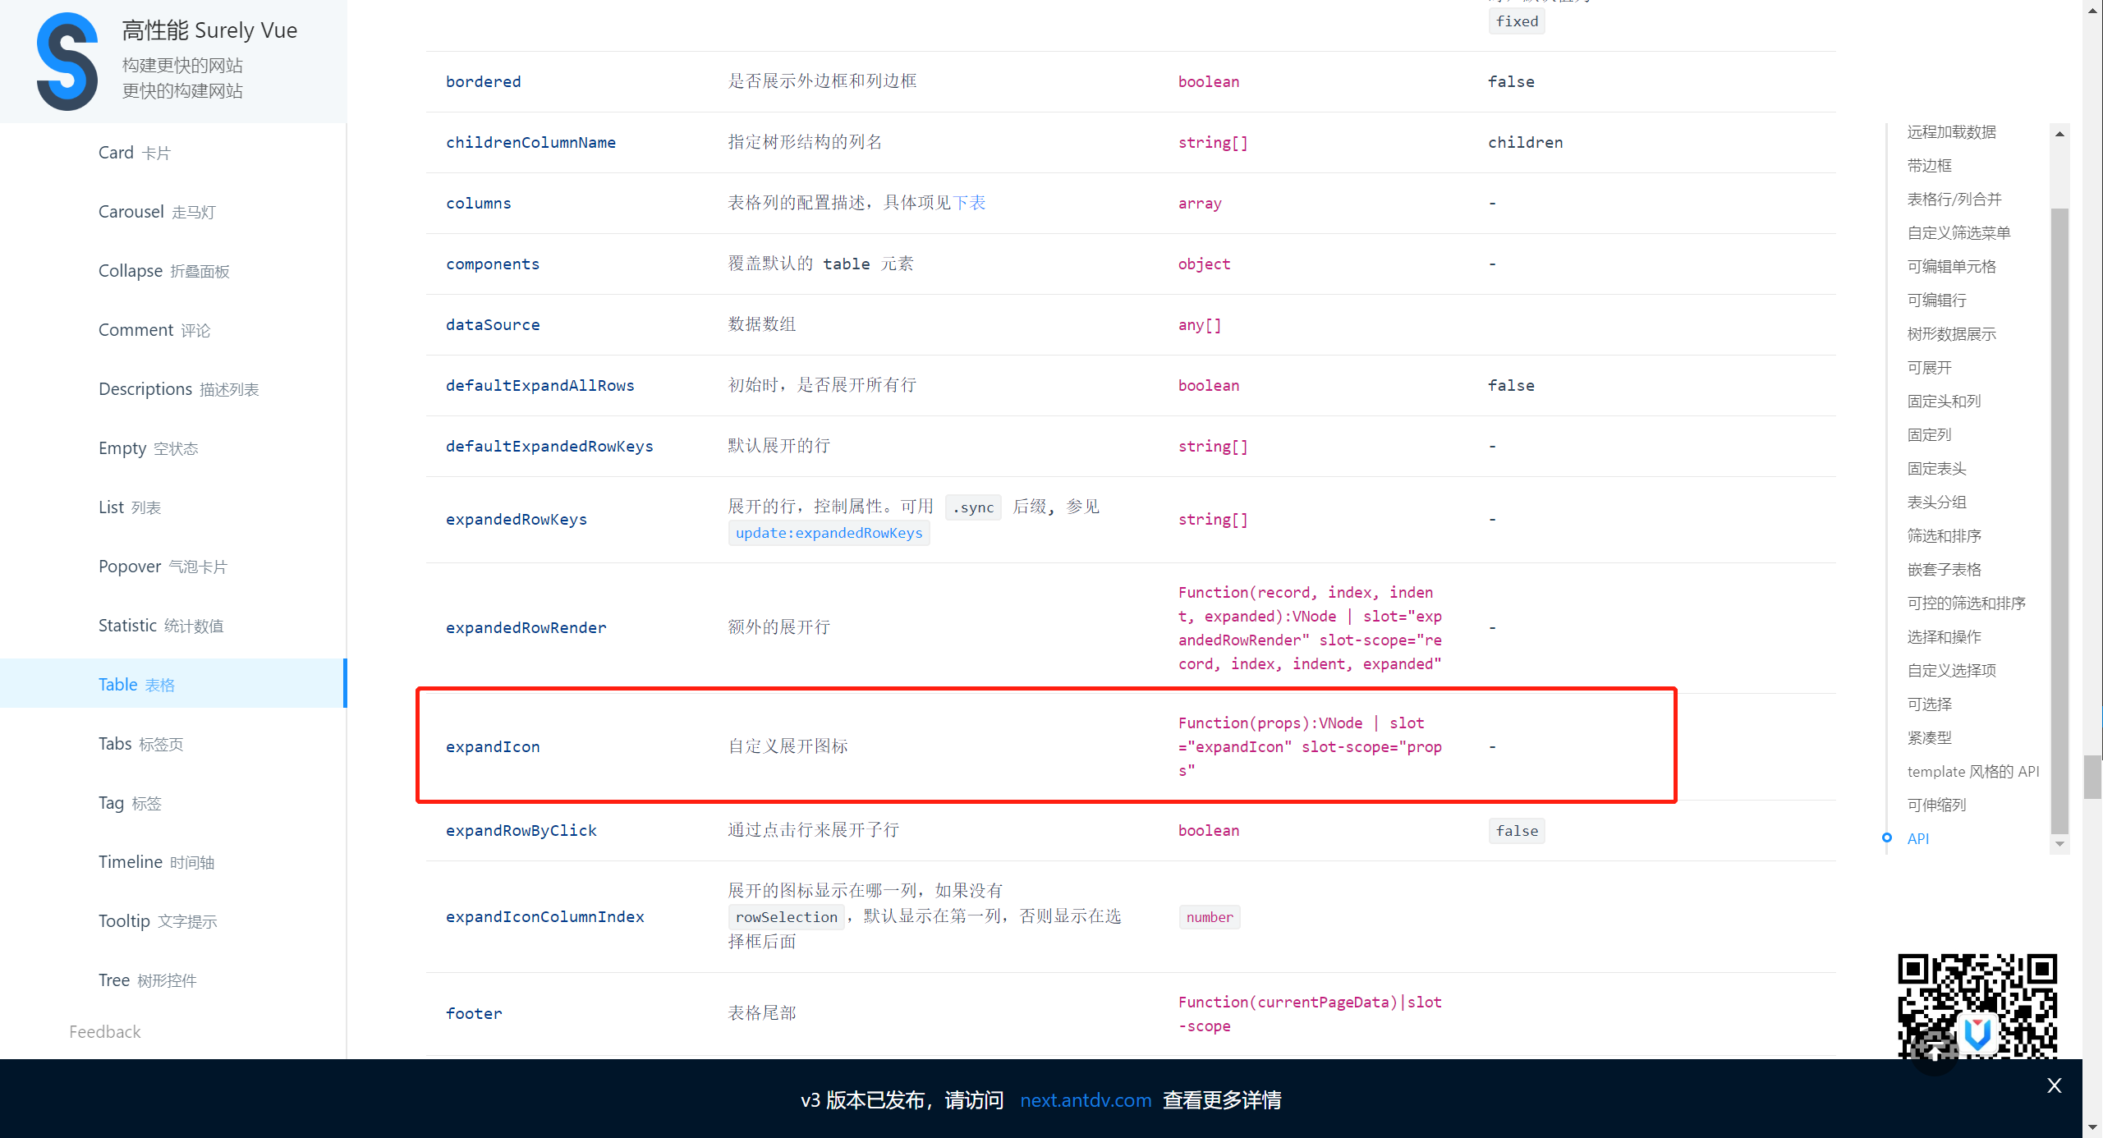2103x1138 pixels.
Task: Jump to 自定义选择项 anchor
Action: pos(1951,671)
